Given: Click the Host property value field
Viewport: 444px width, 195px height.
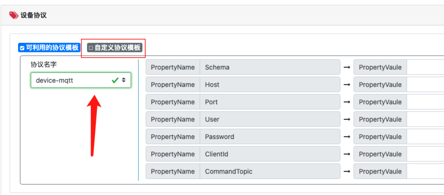Looking at the screenshot, I should click(x=425, y=85).
